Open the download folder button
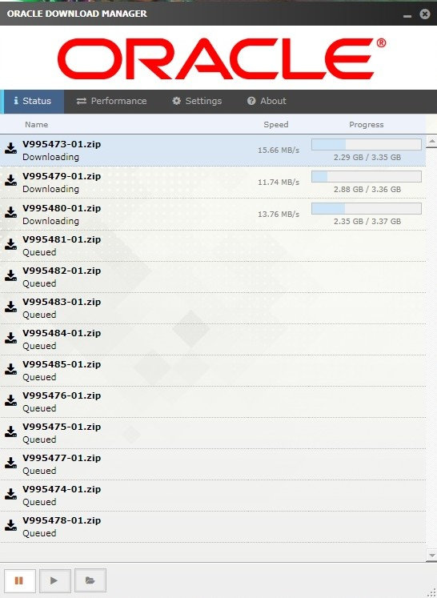Image resolution: width=437 pixels, height=598 pixels. (x=90, y=580)
